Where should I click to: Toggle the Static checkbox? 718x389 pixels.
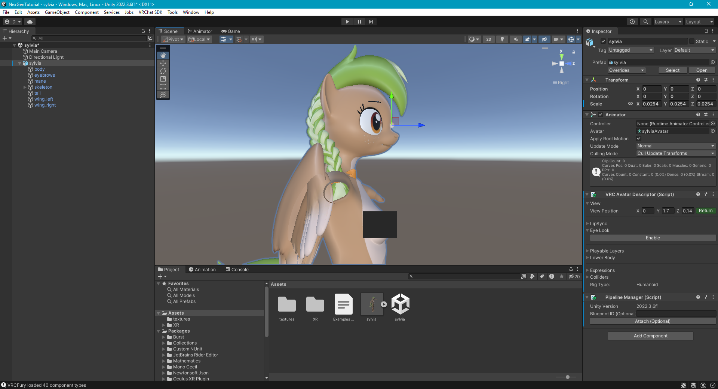coord(692,41)
